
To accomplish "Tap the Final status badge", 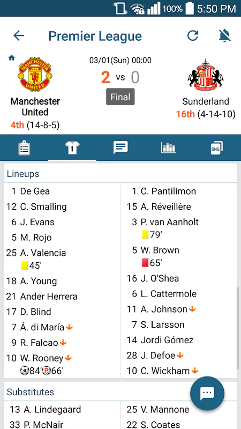I will [x=120, y=97].
